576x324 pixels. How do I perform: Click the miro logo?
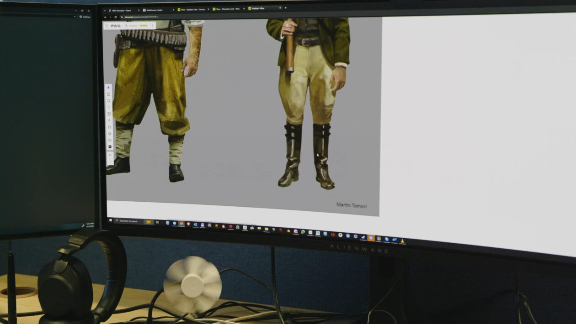116,26
